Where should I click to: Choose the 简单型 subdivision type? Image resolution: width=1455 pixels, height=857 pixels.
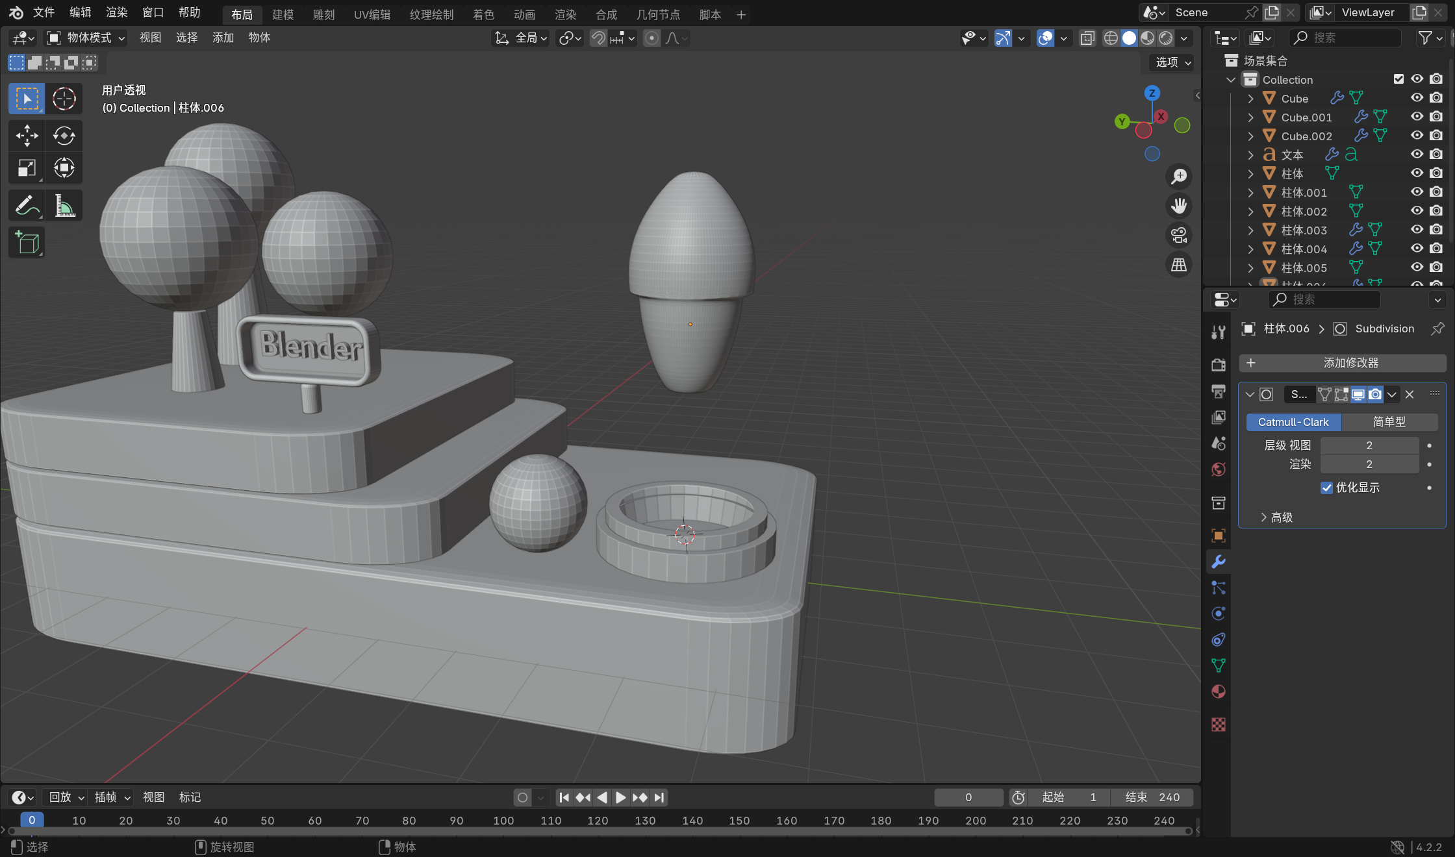1389,422
